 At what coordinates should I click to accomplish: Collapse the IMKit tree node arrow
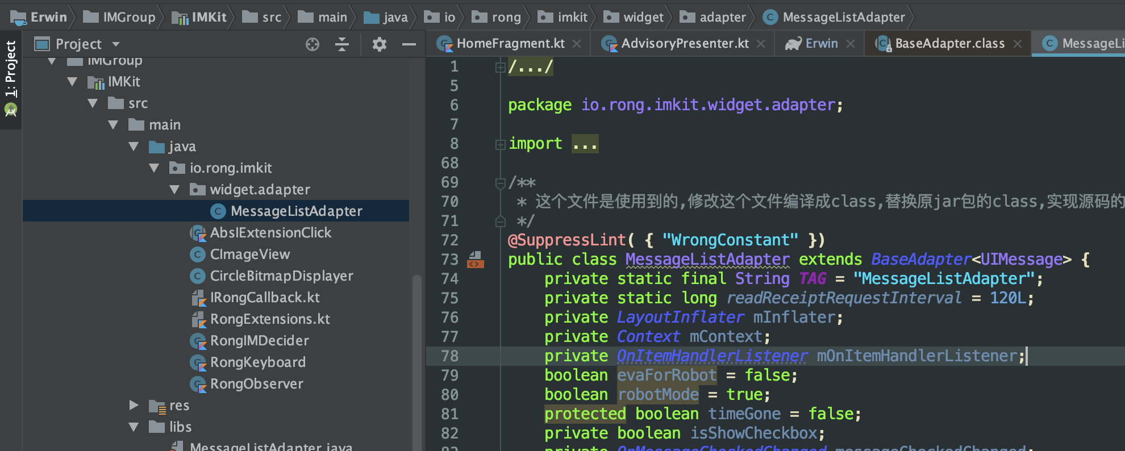pyautogui.click(x=72, y=82)
